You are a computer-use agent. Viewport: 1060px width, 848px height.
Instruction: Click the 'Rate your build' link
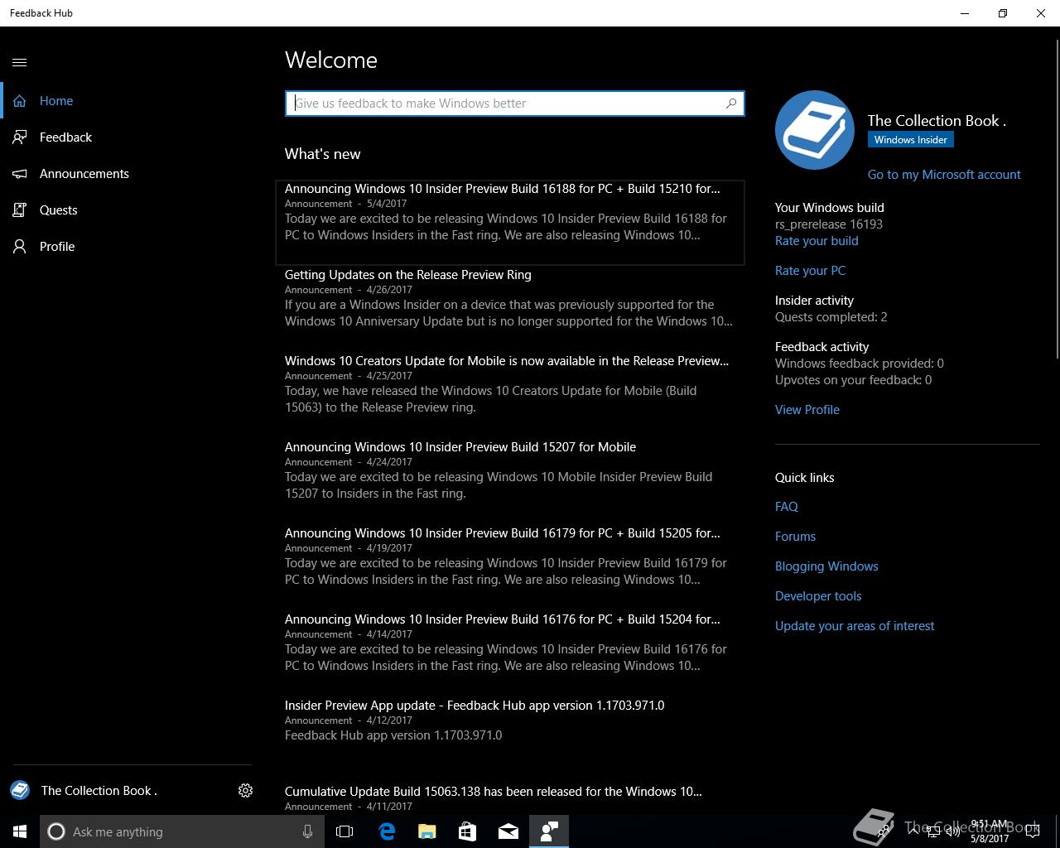coord(817,241)
